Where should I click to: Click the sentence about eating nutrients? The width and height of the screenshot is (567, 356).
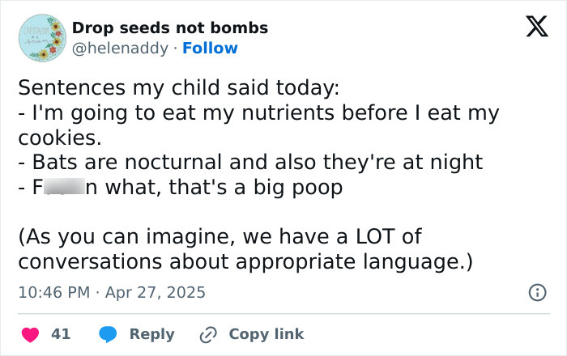(x=259, y=113)
